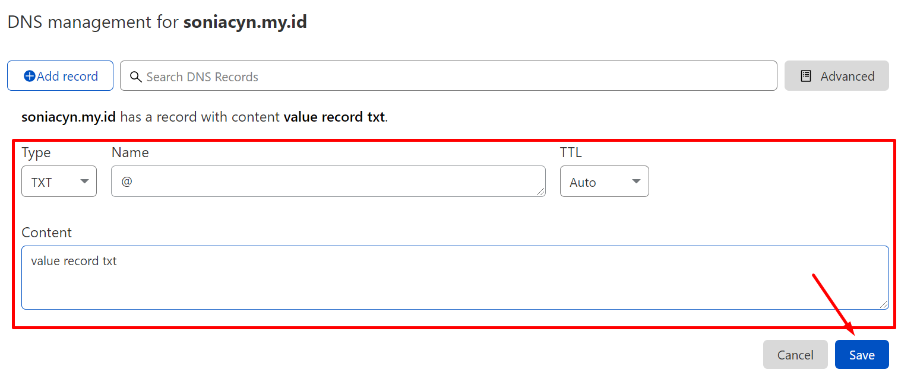
Task: Select the Auto value in TTL selector
Action: (583, 183)
